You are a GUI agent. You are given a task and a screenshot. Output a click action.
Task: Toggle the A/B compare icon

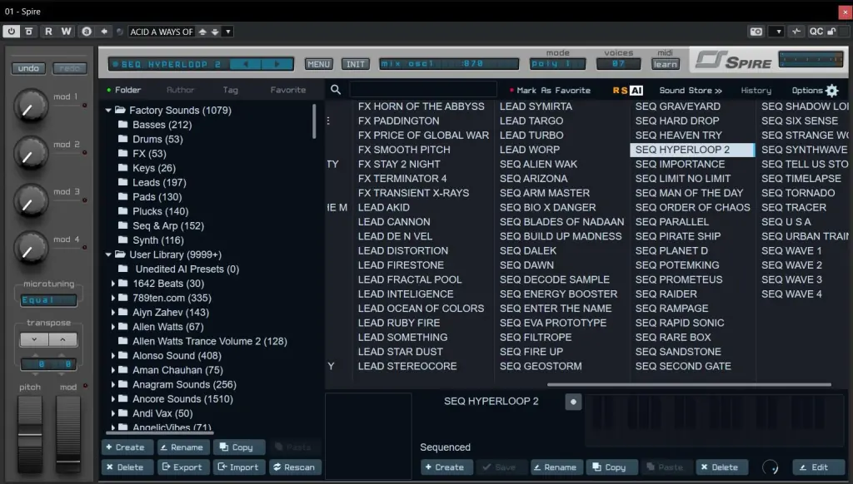click(x=86, y=32)
